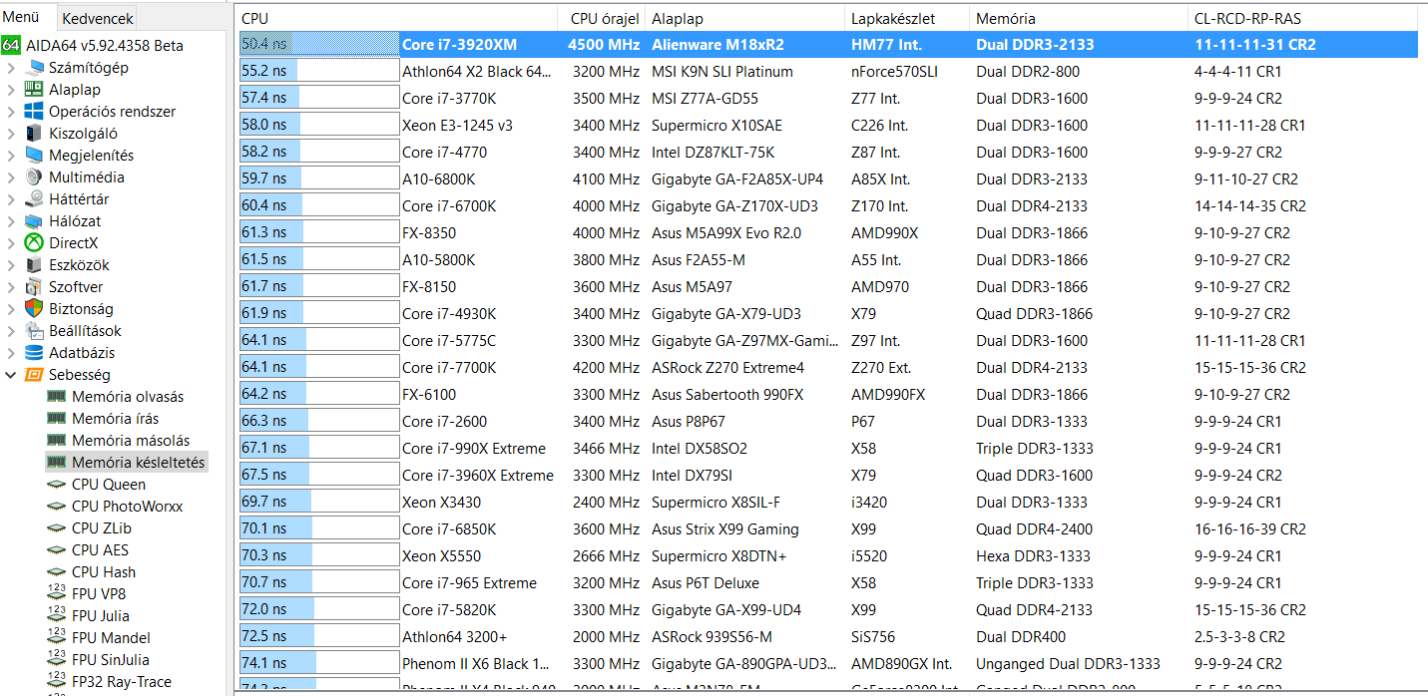Switch to the Kedvencek tab
This screenshot has height=696, width=1428.
coord(96,19)
